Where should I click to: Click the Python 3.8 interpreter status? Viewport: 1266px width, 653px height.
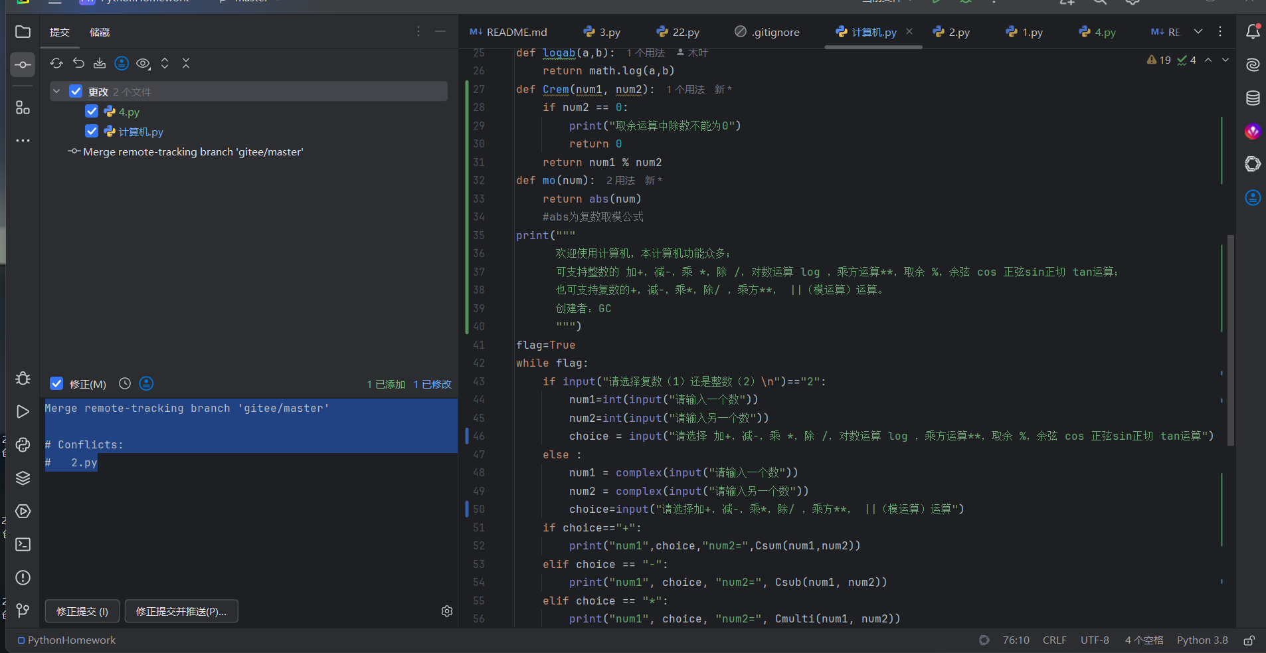[1202, 640]
